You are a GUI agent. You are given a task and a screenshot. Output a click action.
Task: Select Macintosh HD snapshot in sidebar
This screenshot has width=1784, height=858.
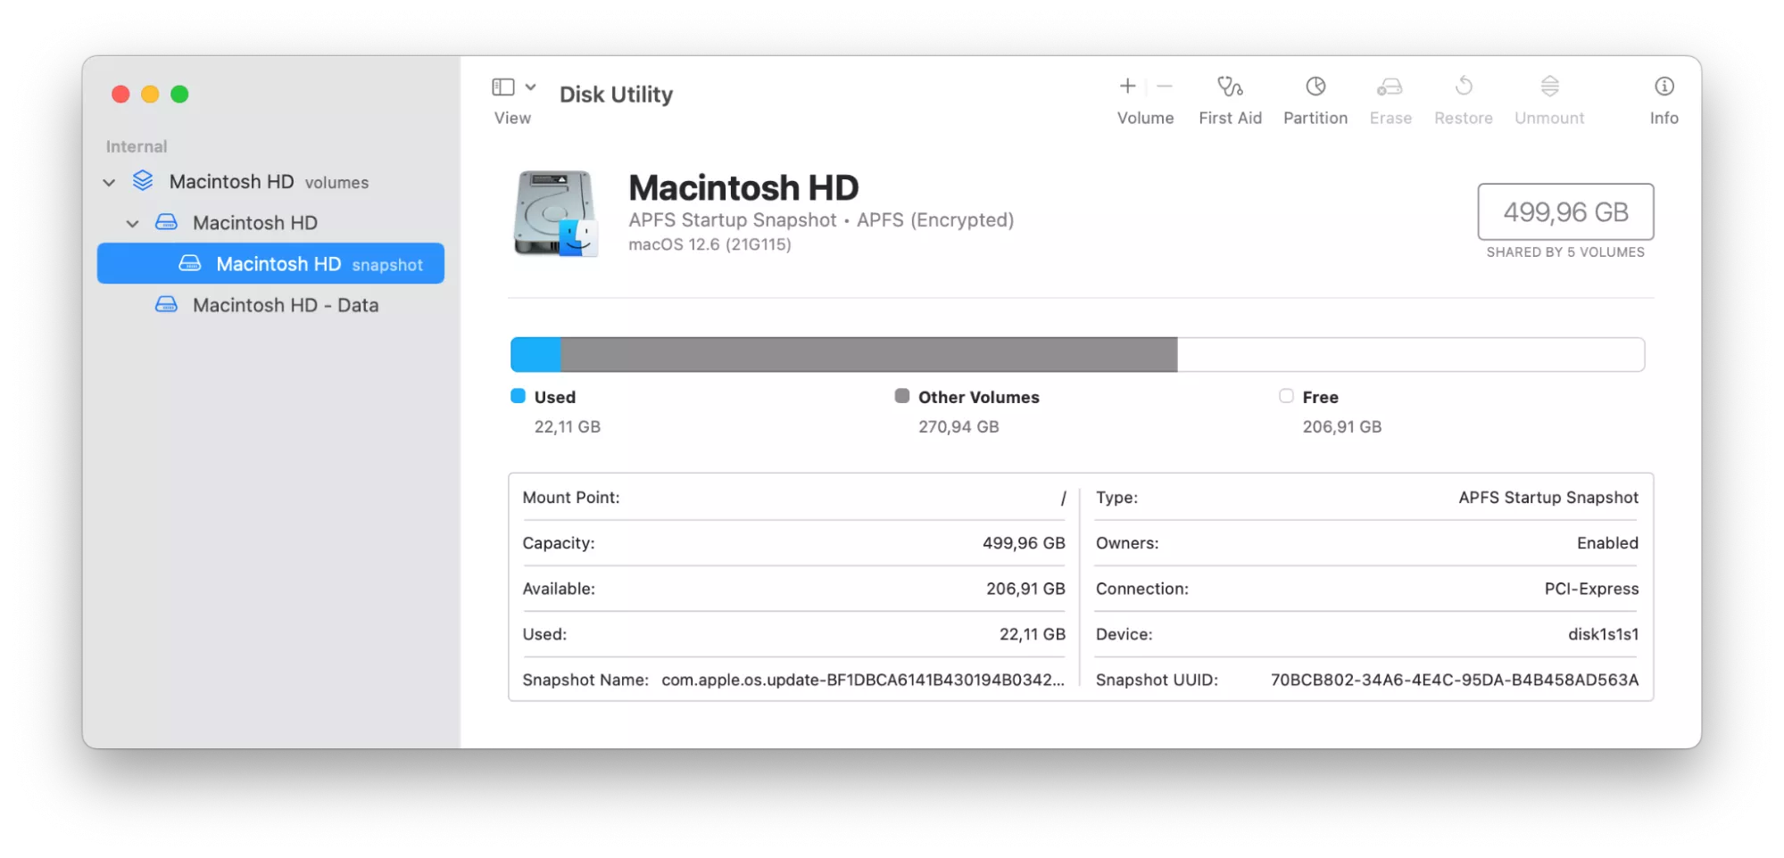tap(270, 263)
